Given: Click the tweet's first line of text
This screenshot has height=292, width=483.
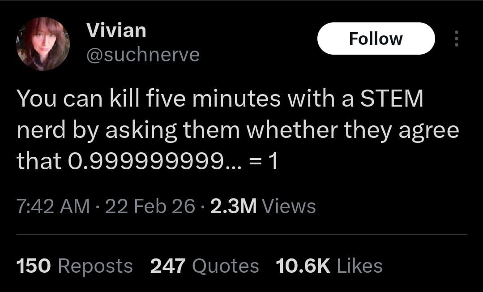Looking at the screenshot, I should (x=219, y=99).
